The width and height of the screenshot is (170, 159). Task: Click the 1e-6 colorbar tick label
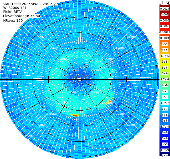pyautogui.click(x=164, y=85)
